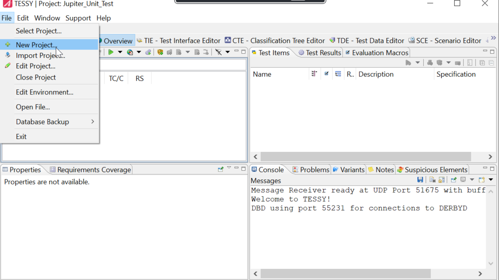Click the gears run batch icon

[148, 52]
